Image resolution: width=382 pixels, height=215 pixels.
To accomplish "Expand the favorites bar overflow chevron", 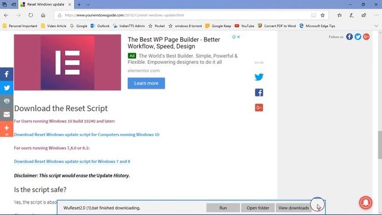I will pyautogui.click(x=376, y=26).
